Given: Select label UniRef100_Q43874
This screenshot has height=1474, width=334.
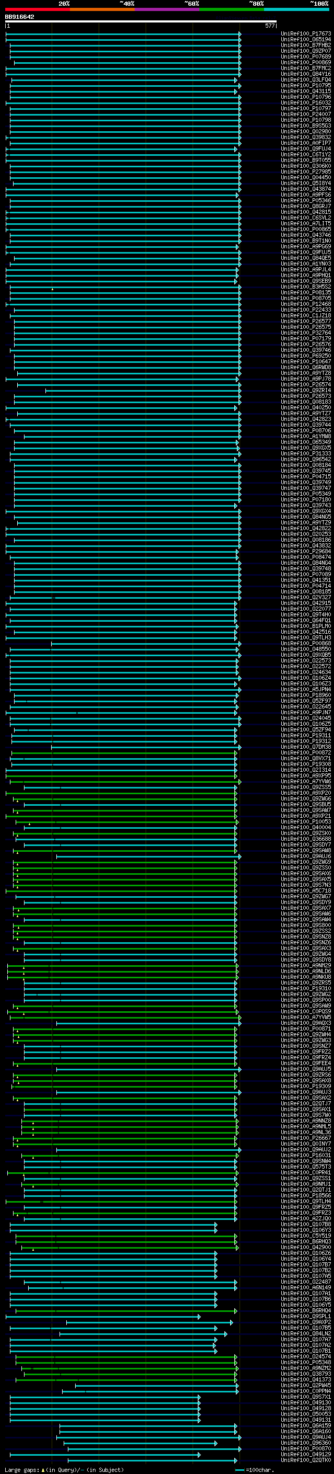Looking at the screenshot, I should pos(306,189).
